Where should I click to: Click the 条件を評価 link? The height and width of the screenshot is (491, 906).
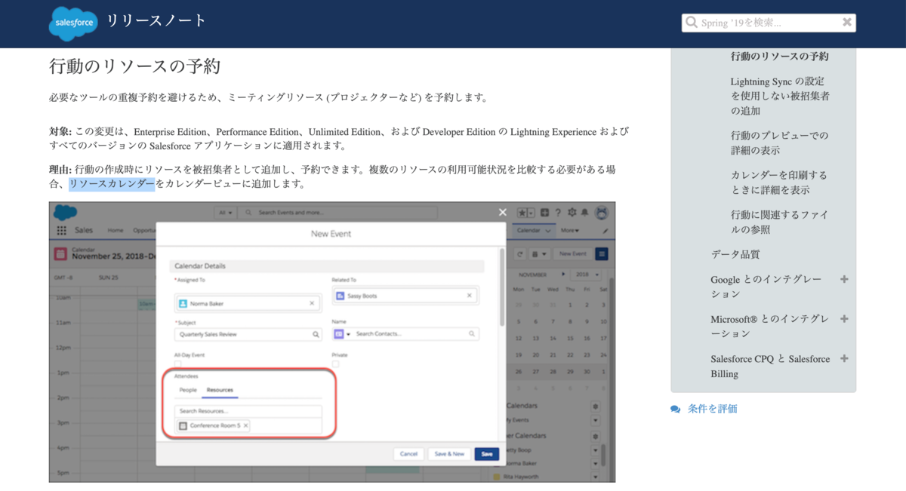(712, 409)
